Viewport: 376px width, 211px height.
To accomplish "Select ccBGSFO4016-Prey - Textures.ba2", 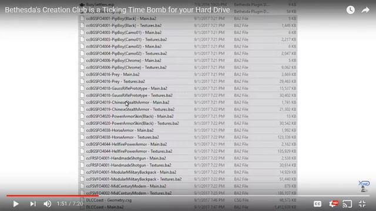I will point(115,81).
